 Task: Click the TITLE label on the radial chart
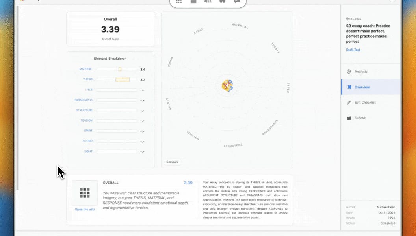[x=288, y=88]
